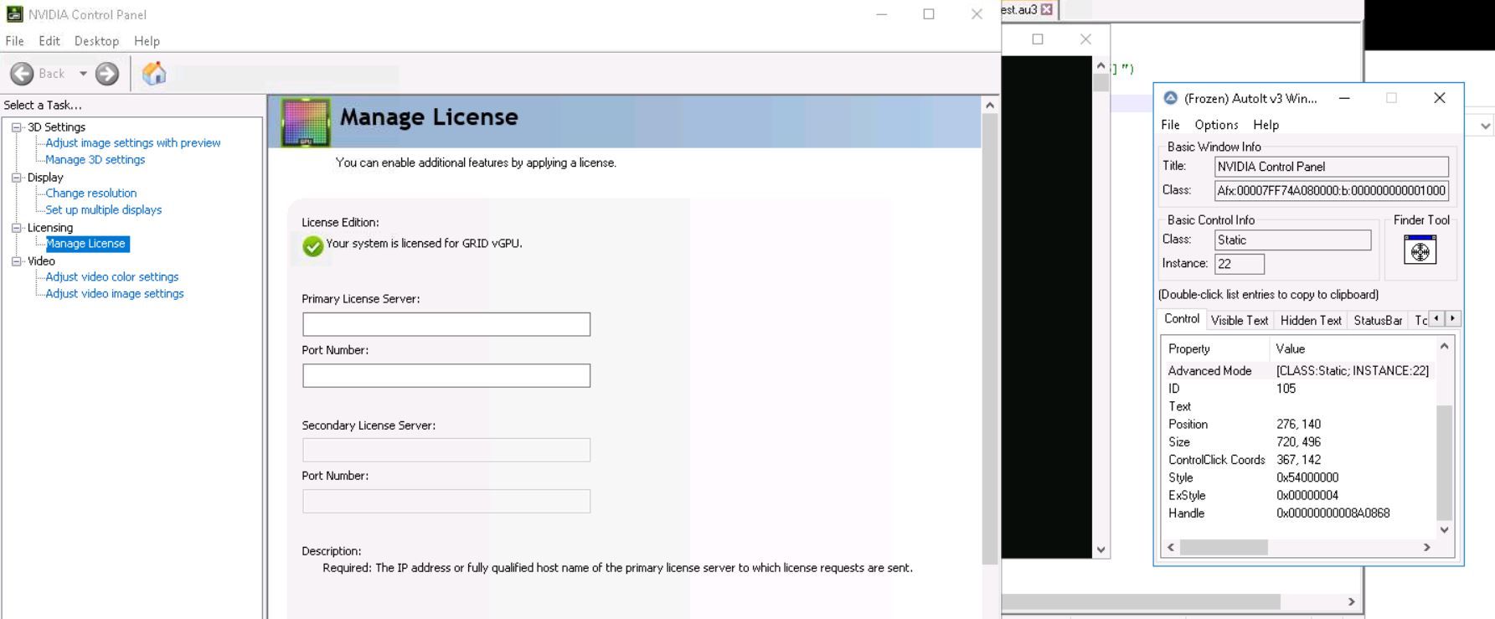The height and width of the screenshot is (619, 1495).
Task: Select the ID property row with value 105
Action: point(1299,389)
